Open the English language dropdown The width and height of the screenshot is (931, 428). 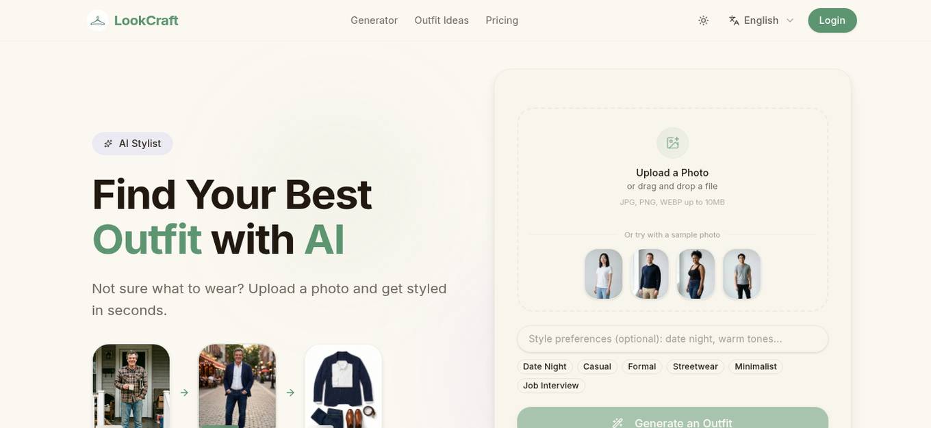(761, 21)
